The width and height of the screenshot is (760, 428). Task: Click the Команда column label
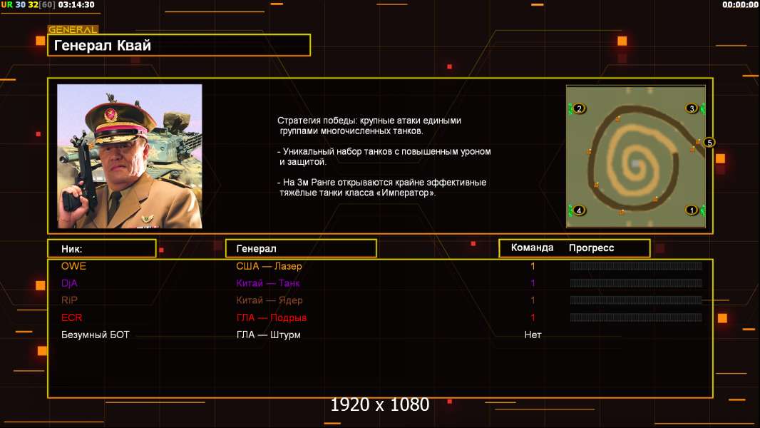point(532,248)
